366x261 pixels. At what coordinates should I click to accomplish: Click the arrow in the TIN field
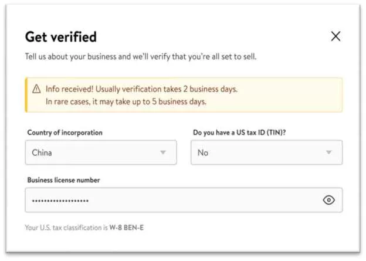tap(328, 152)
